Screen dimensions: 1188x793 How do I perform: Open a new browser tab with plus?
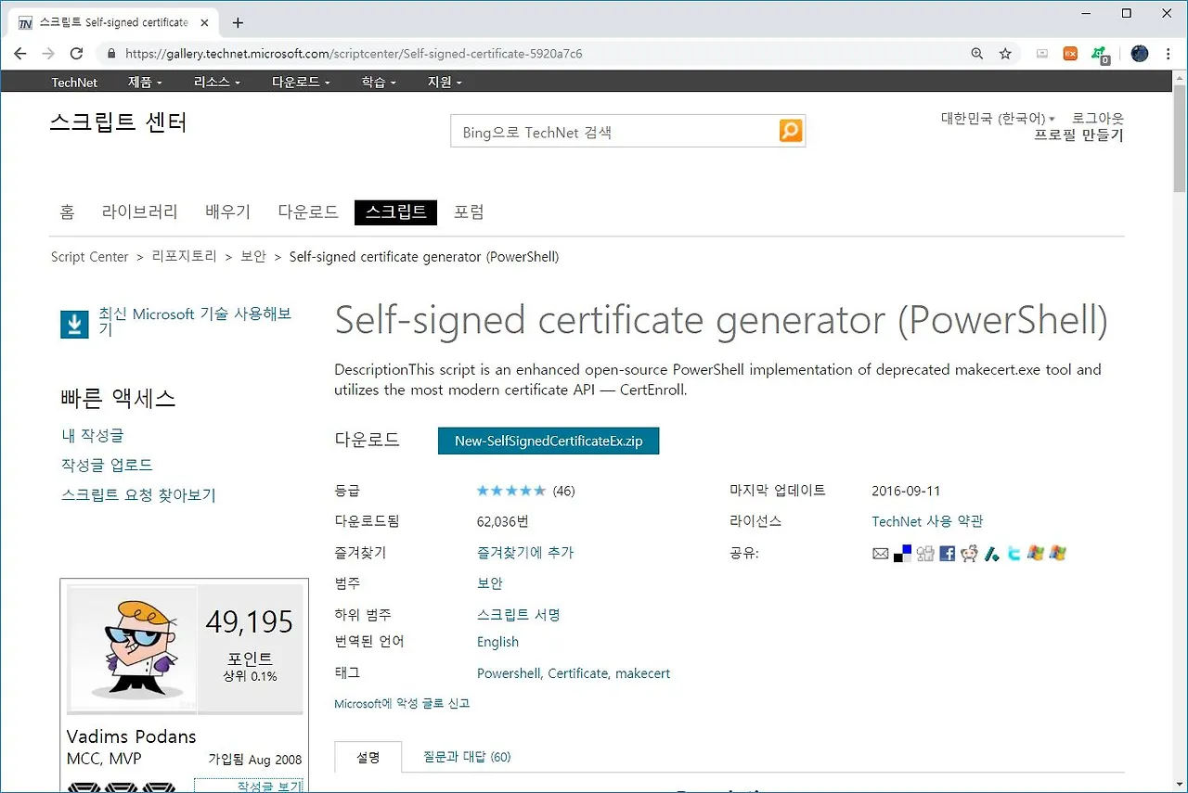point(238,22)
